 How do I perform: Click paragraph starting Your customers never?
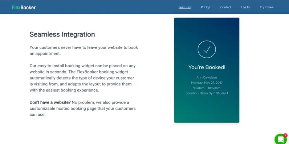[x=84, y=51]
